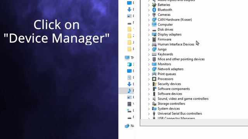This screenshot has width=248, height=139.
Task: Click the Universal Serial Bus controllers icon
Action: 154,114
